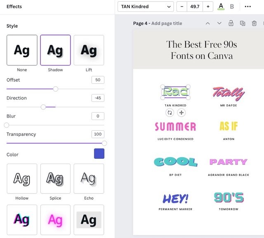Screen dimensions: 264x238
Task: Click the Offset slider handle
Action: tap(56, 89)
